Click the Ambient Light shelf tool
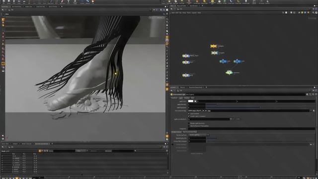Image resolution: width=318 pixels, height=179 pixels. tap(246, 2)
